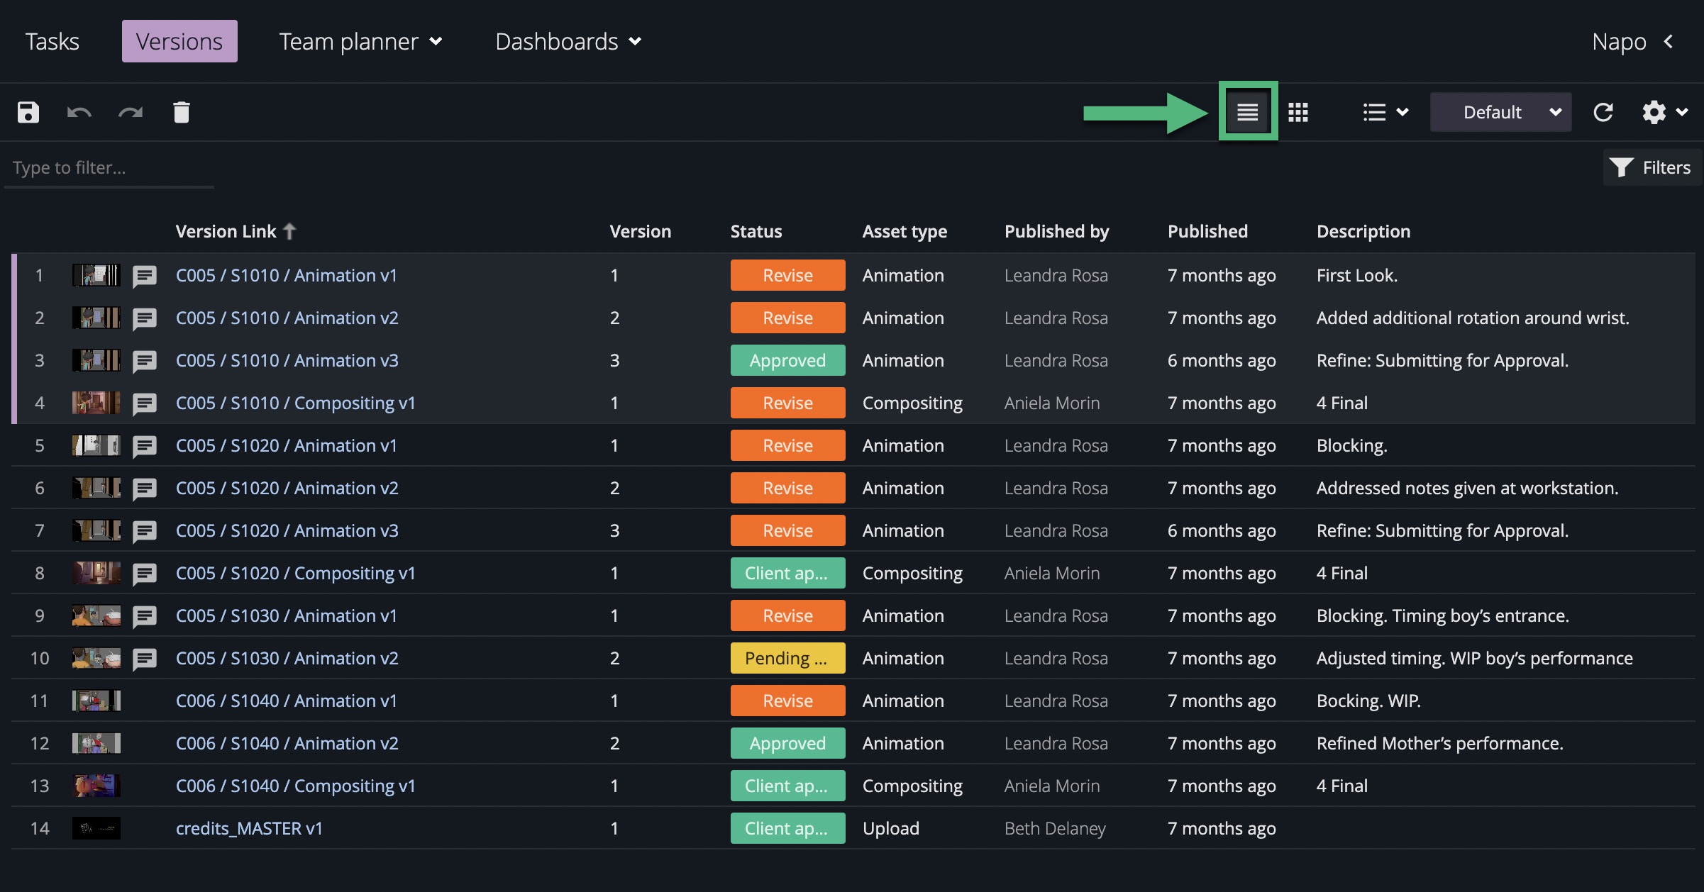Switch to grid view icon

point(1298,112)
